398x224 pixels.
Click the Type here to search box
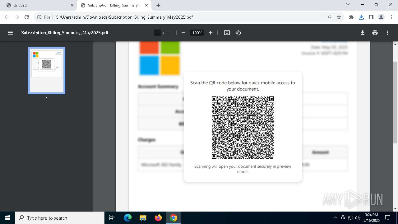coord(60,218)
